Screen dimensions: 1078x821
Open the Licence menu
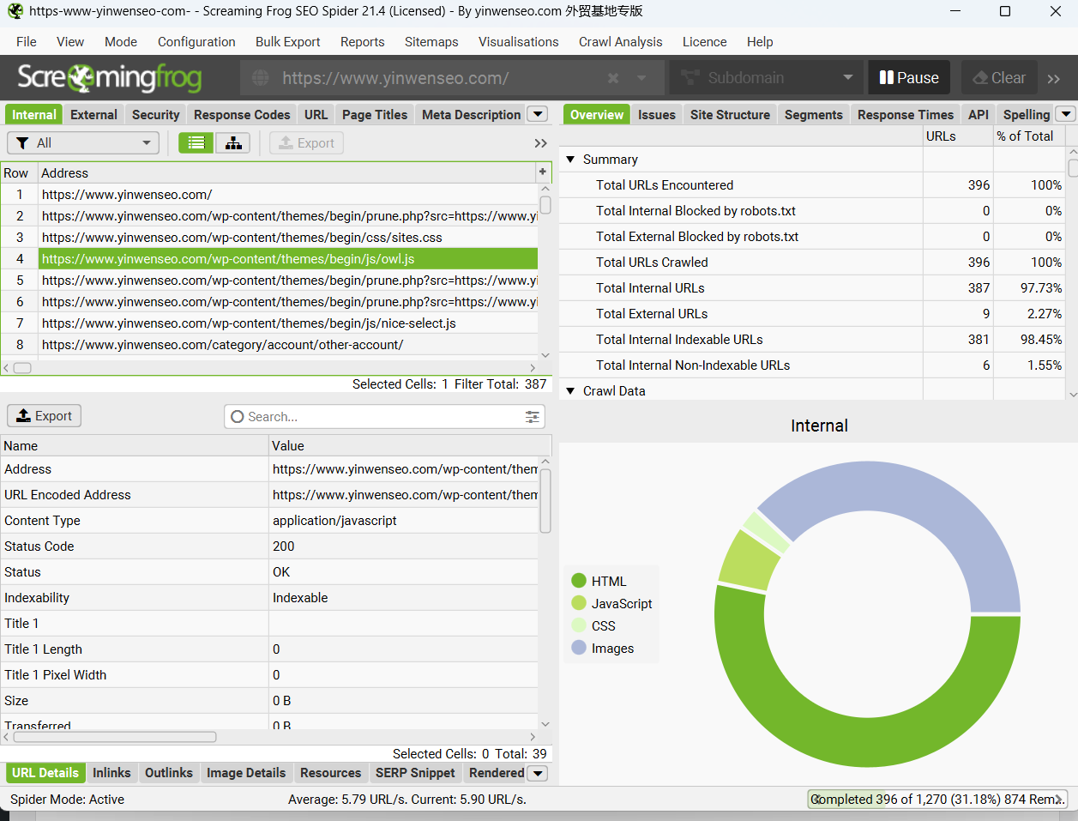(704, 42)
